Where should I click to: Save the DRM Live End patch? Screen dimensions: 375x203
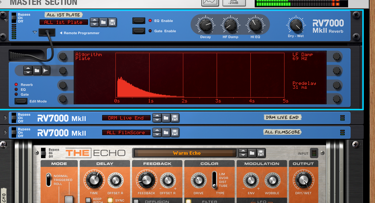(x=175, y=118)
